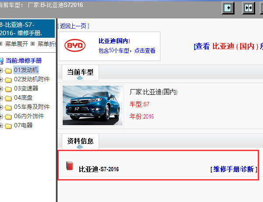This screenshot has width=263, height=202.
Task: Click the 07电器 folder icon
Action: pos(8,126)
